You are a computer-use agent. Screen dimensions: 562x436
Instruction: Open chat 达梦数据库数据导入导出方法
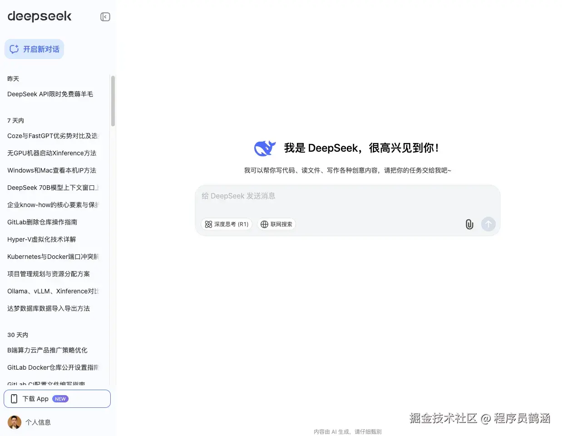[49, 308]
